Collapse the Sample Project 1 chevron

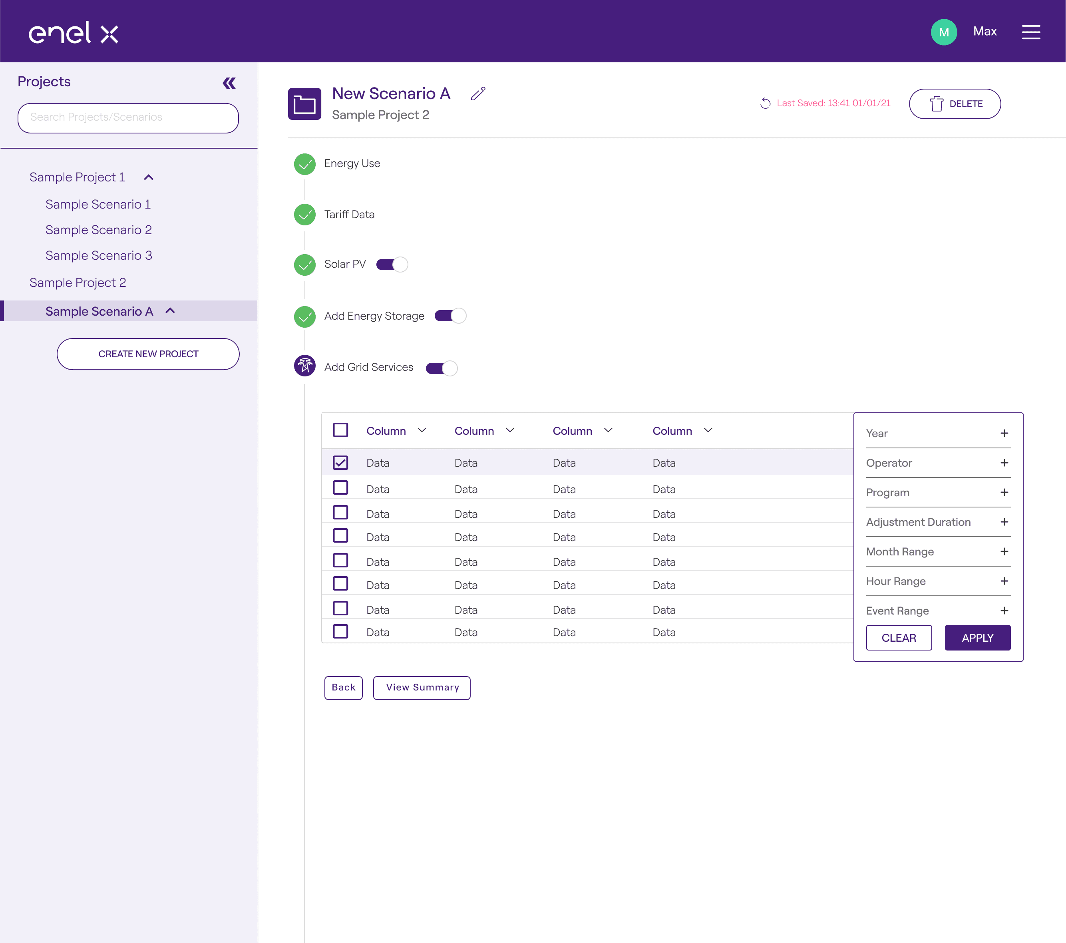click(x=149, y=177)
